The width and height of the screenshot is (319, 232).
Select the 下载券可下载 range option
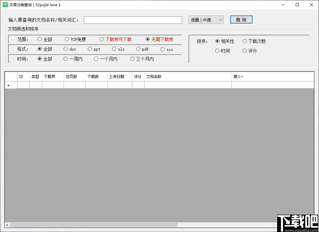point(116,39)
